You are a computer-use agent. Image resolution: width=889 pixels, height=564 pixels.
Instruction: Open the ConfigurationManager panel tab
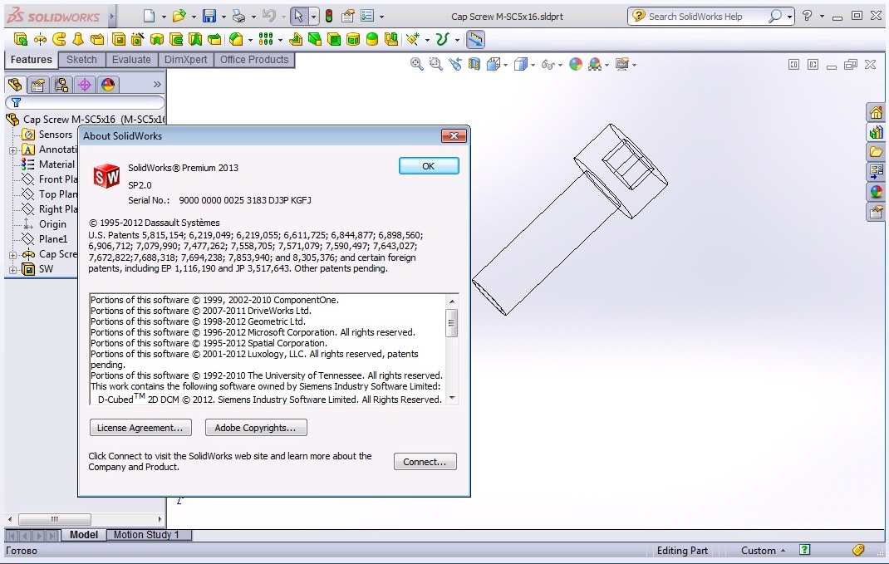(61, 85)
